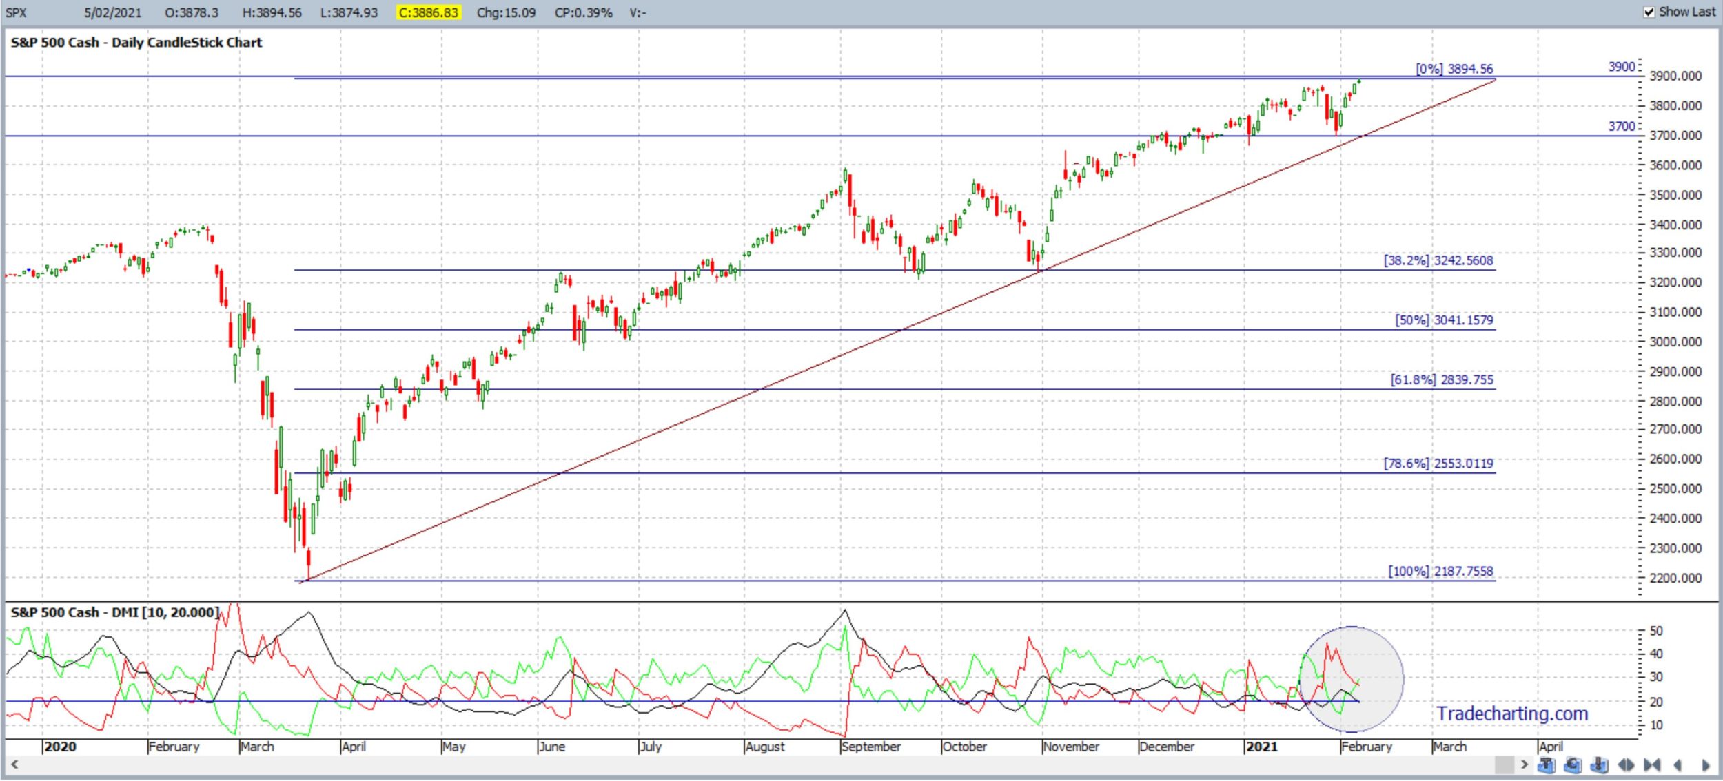Click the blue 'C' chart tool icon

coord(1573,764)
